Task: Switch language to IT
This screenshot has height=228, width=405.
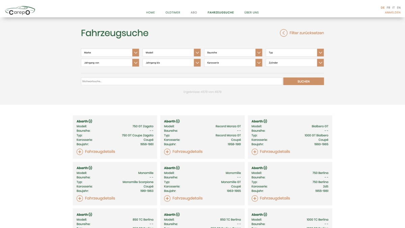Action: point(394,8)
